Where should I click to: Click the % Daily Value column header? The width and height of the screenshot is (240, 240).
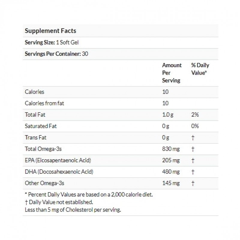point(200,69)
